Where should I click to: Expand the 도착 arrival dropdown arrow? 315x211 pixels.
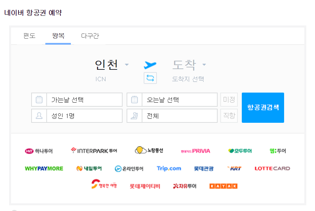click(x=204, y=65)
